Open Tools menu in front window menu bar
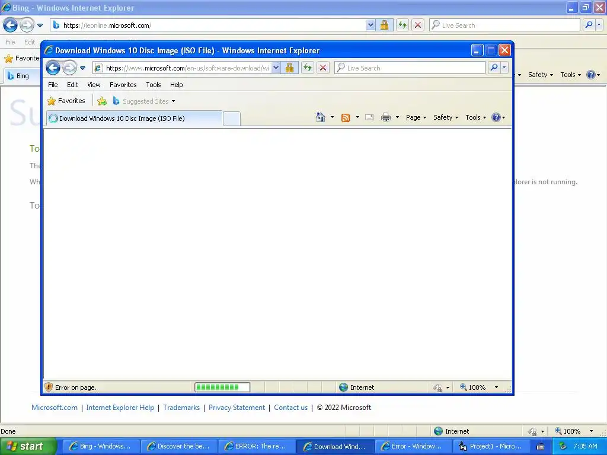Image resolution: width=607 pixels, height=455 pixels. [154, 85]
